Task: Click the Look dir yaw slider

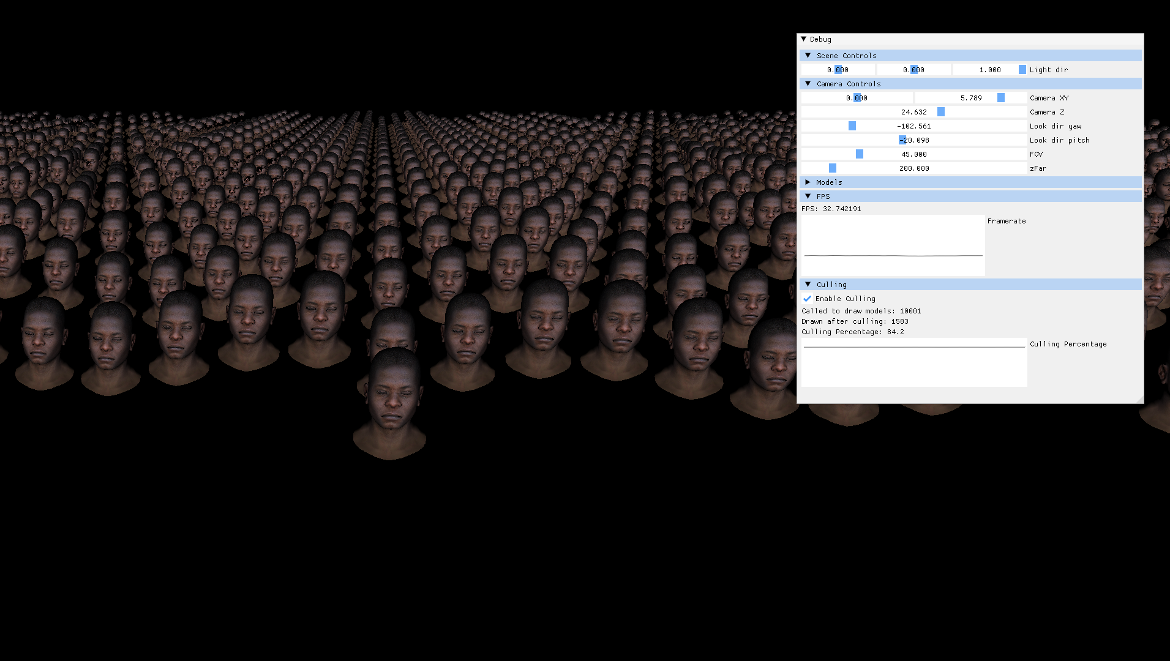Action: pyautogui.click(x=914, y=126)
